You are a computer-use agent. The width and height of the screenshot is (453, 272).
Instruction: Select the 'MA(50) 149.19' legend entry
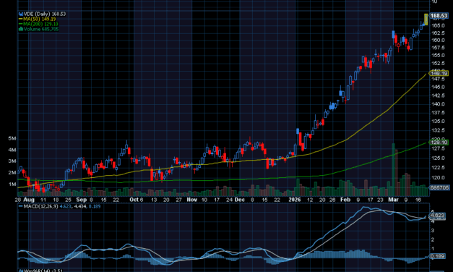38,19
